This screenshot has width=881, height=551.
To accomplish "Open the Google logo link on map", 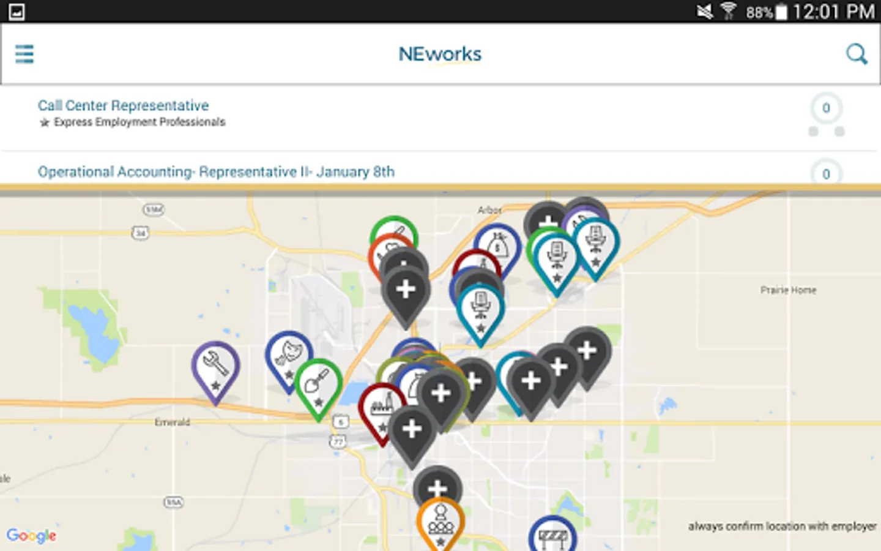I will click(x=31, y=536).
